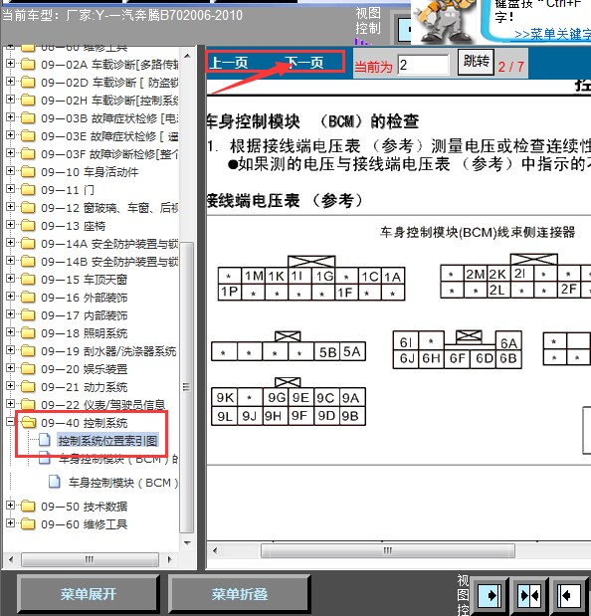Open the 09-14B 安全防护装置 folder icon

(28, 261)
